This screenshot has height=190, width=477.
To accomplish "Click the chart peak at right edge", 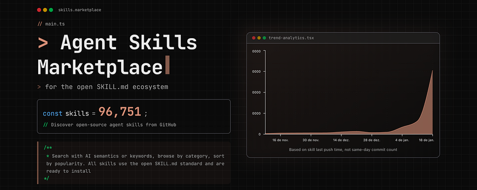I will pos(432,72).
